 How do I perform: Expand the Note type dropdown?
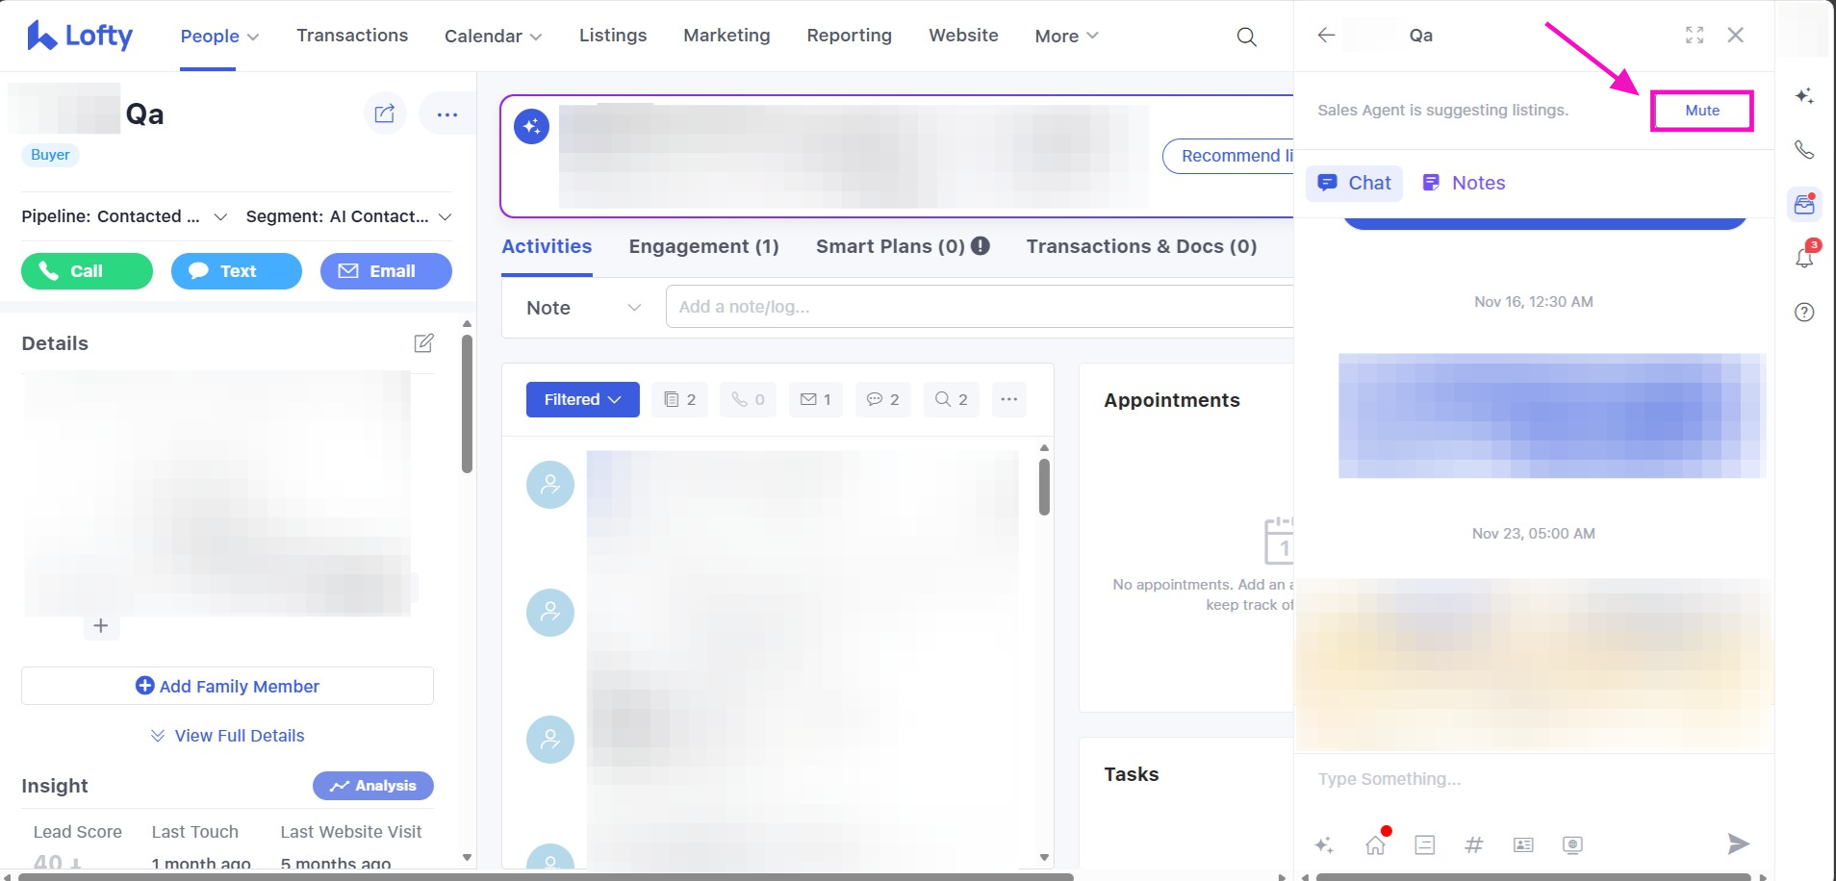click(583, 308)
